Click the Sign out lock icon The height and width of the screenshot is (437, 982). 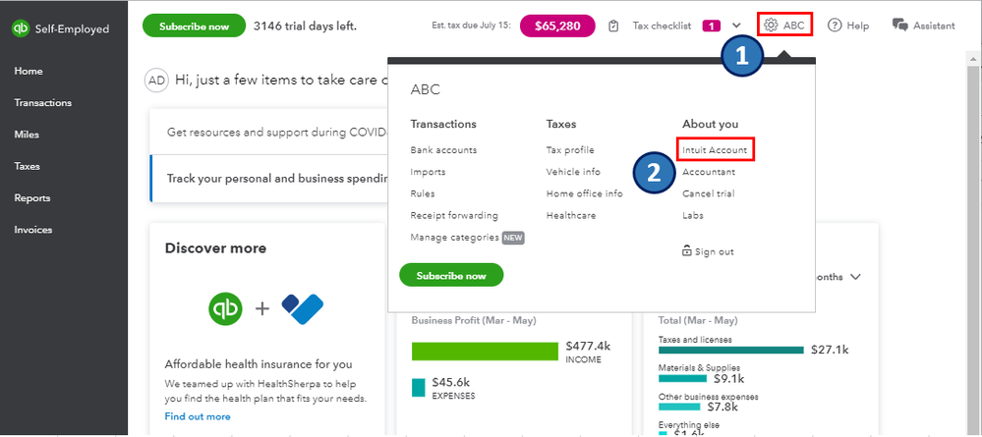pos(687,251)
